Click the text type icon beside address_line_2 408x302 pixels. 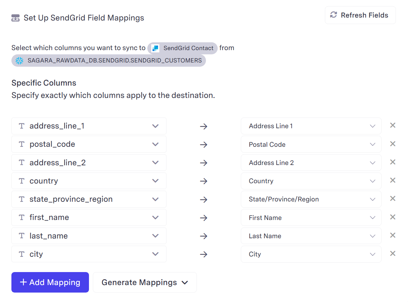[x=22, y=162]
